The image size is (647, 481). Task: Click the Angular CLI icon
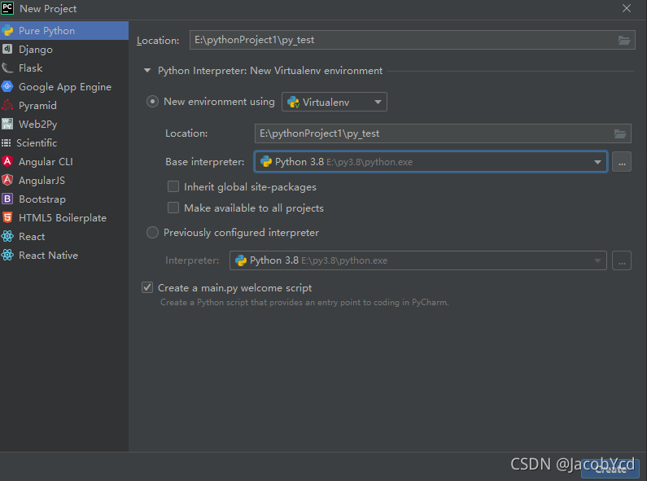[7, 161]
